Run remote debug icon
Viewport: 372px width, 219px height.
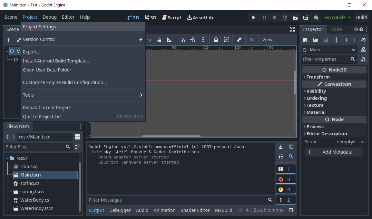pos(285,17)
